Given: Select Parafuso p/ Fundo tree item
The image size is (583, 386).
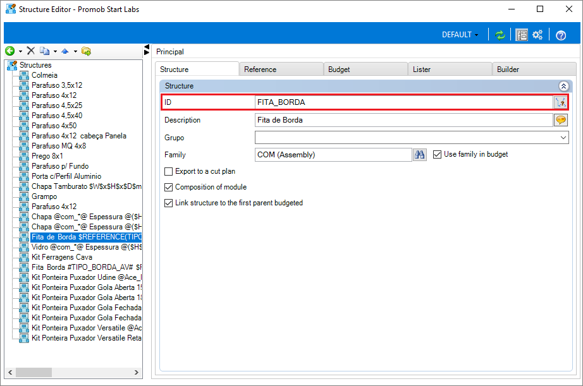Looking at the screenshot, I should point(60,166).
